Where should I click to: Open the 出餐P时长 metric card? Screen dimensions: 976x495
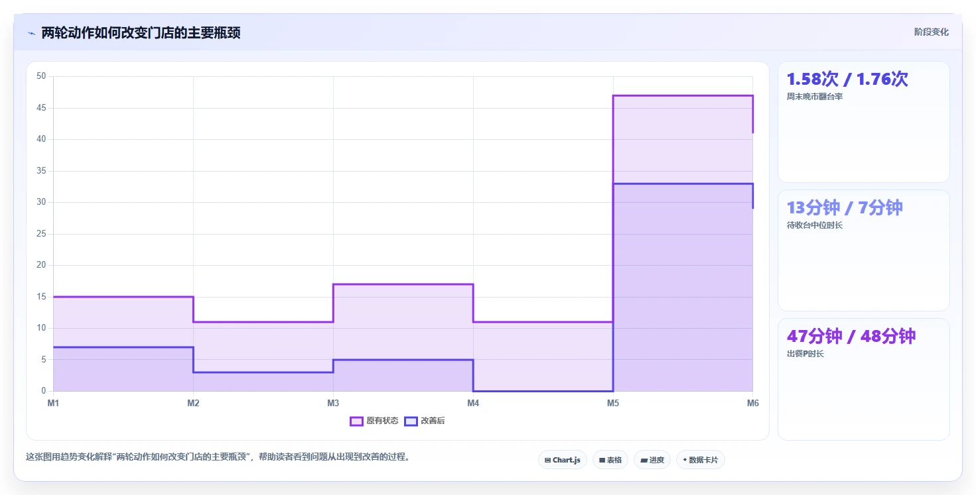pyautogui.click(x=864, y=379)
